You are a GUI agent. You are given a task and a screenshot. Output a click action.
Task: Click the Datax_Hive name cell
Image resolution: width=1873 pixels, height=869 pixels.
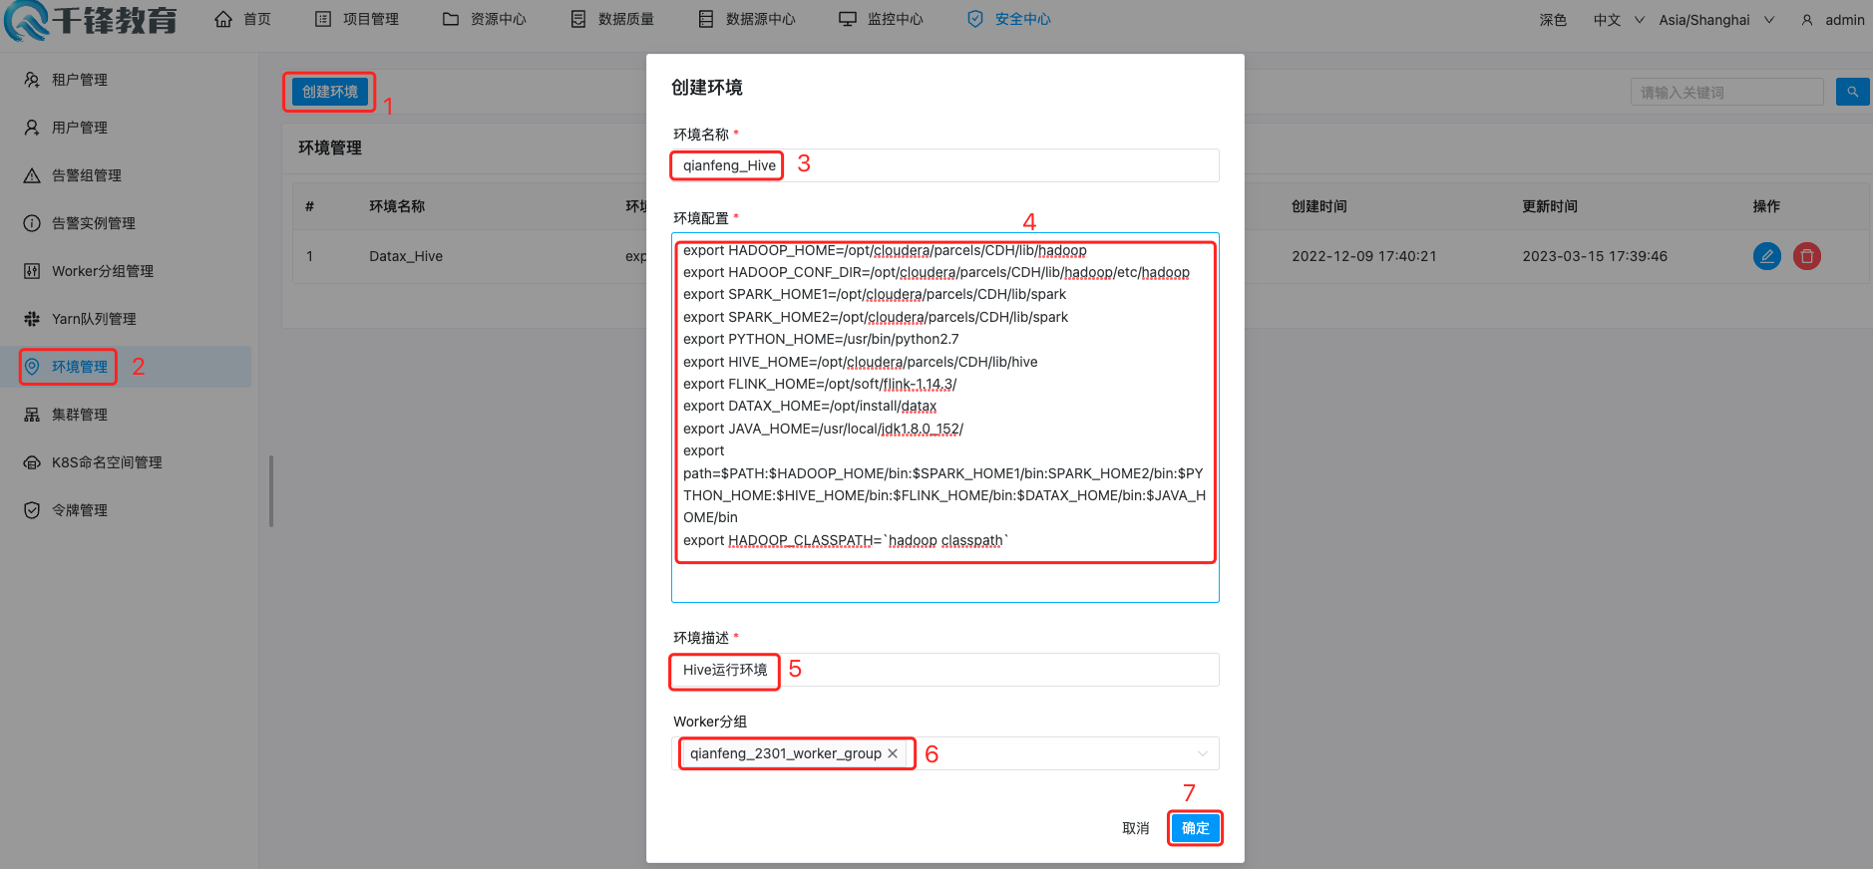tap(406, 256)
